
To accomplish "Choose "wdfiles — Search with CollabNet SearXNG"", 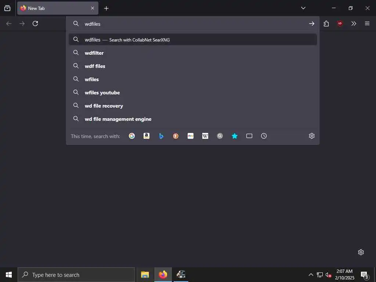I will point(192,40).
